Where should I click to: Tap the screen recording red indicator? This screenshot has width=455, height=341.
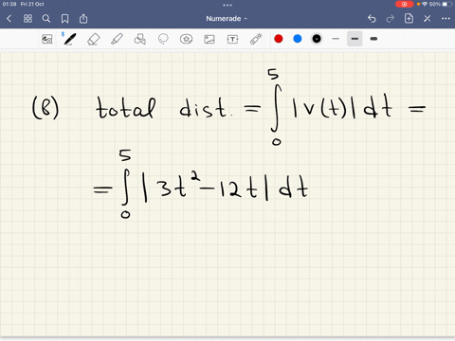[404, 4]
